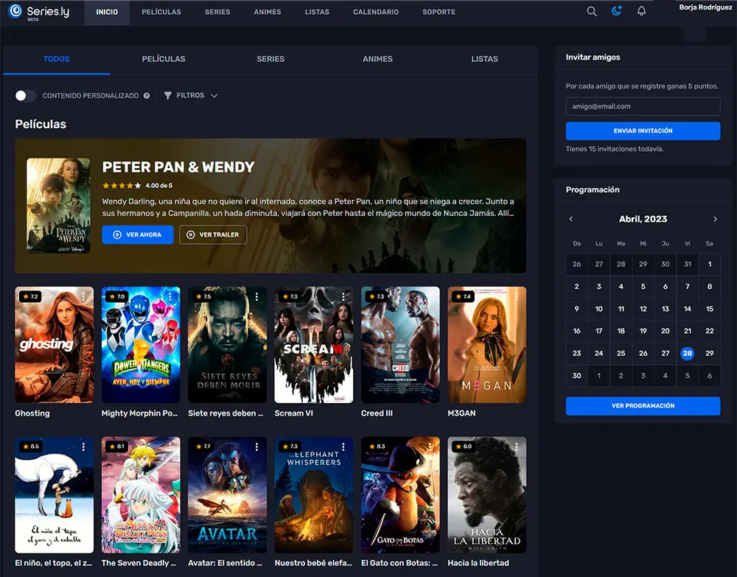The height and width of the screenshot is (577, 737).
Task: Click Hacia la libertad title text
Action: pos(478,563)
